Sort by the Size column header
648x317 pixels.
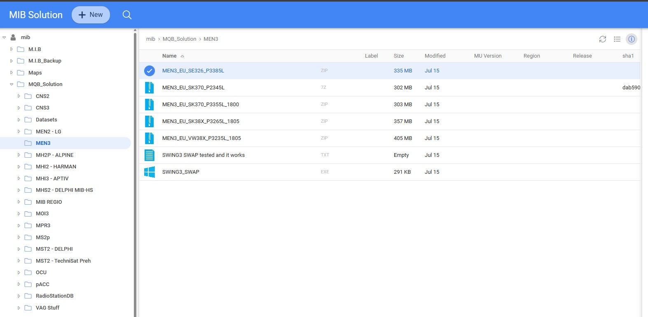398,56
